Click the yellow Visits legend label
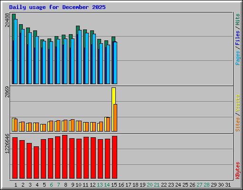243x190 pixels. pos(237,103)
